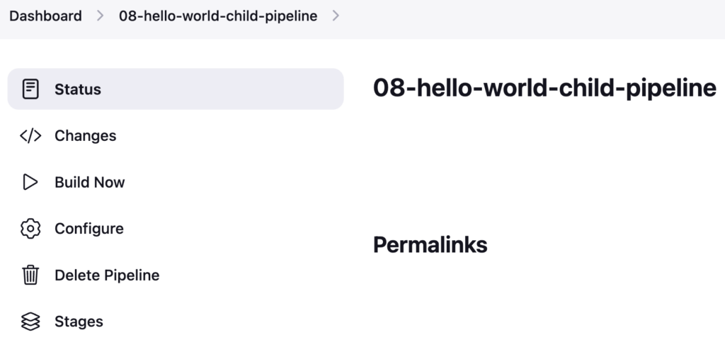Click the Stages layers icon
The image size is (725, 345).
[30, 322]
